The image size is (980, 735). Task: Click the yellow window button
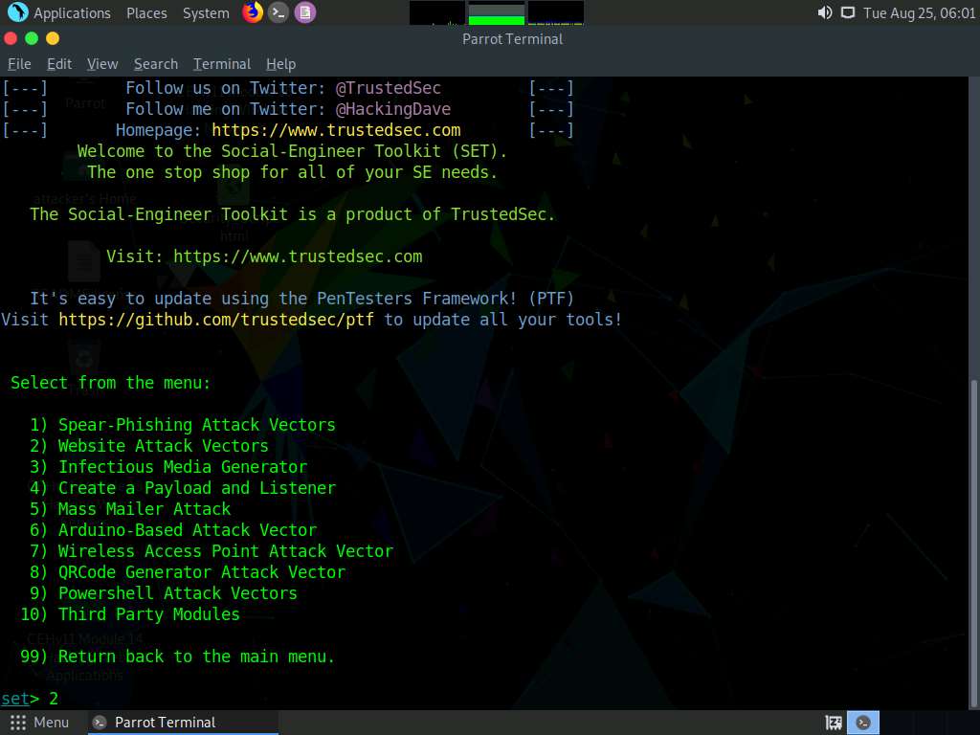coord(53,38)
